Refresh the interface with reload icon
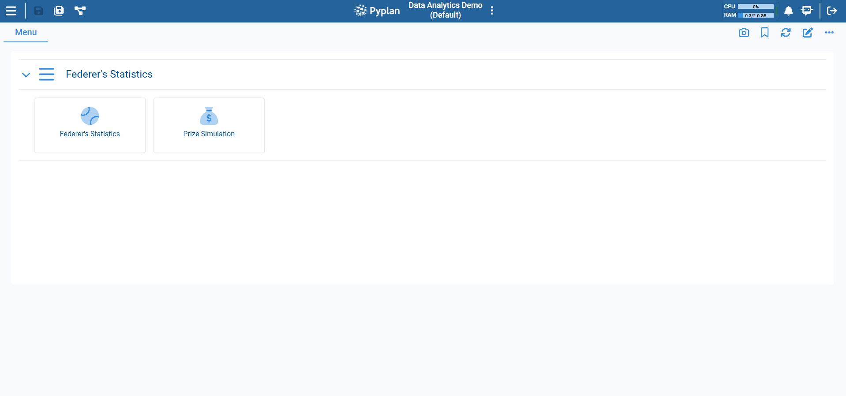 coord(786,33)
